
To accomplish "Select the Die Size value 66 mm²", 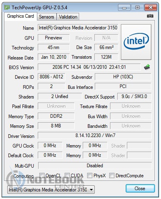I will pyautogui.click(x=106, y=47).
